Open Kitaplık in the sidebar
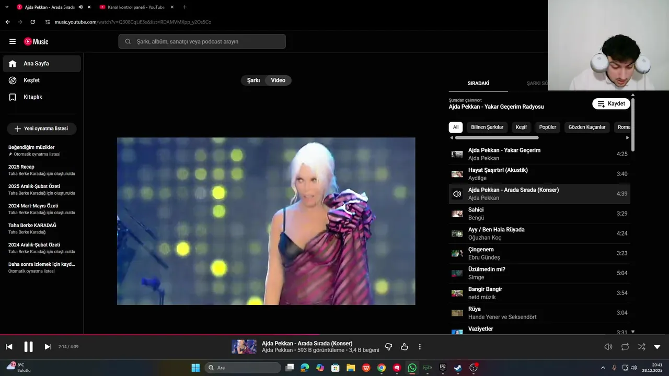 click(x=42, y=97)
